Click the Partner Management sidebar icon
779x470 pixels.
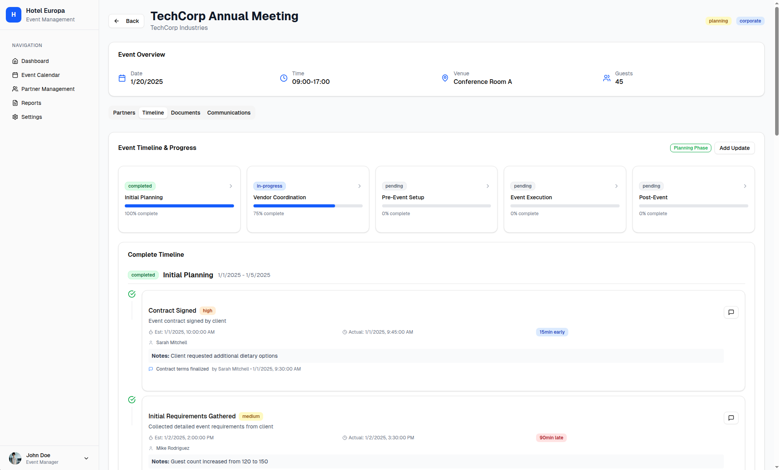(x=15, y=89)
